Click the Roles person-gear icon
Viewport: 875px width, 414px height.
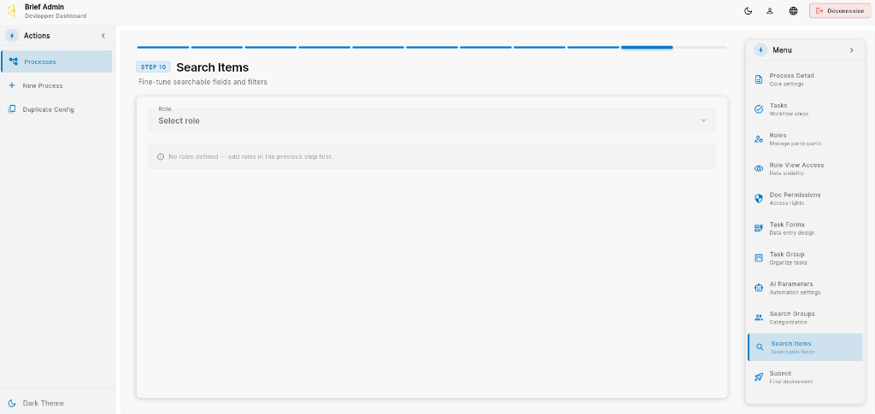click(x=759, y=139)
